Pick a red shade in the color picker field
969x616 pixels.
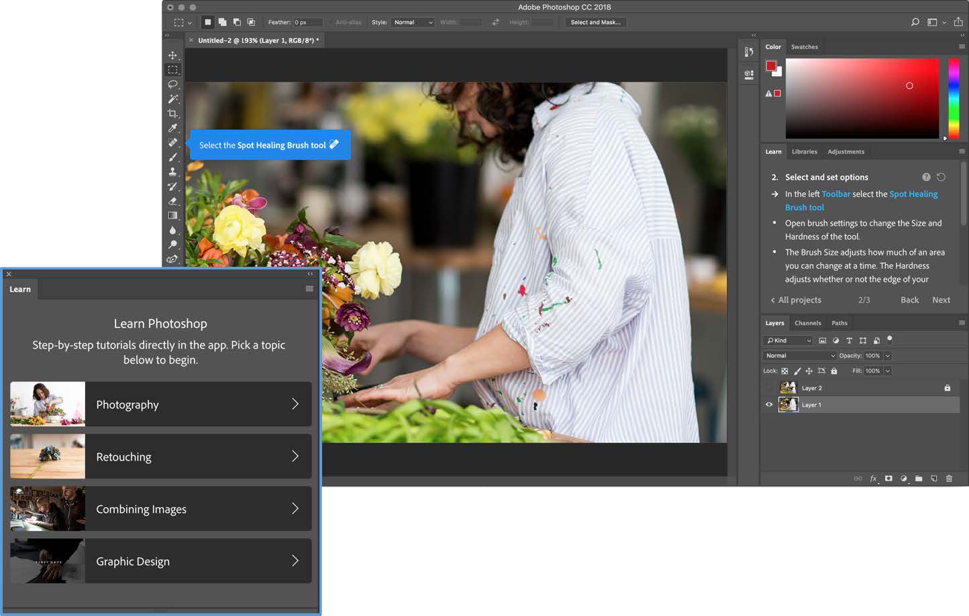909,86
